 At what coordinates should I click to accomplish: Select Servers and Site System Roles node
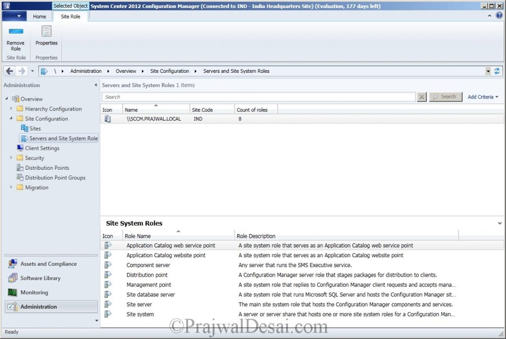[59, 138]
